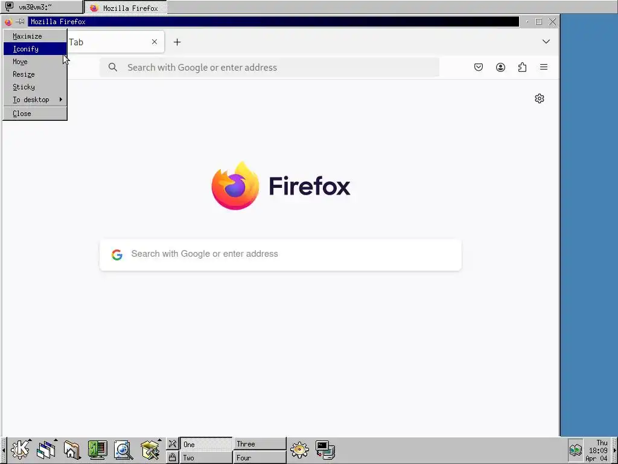Launch the terminal computer icon in panel

pyautogui.click(x=325, y=450)
